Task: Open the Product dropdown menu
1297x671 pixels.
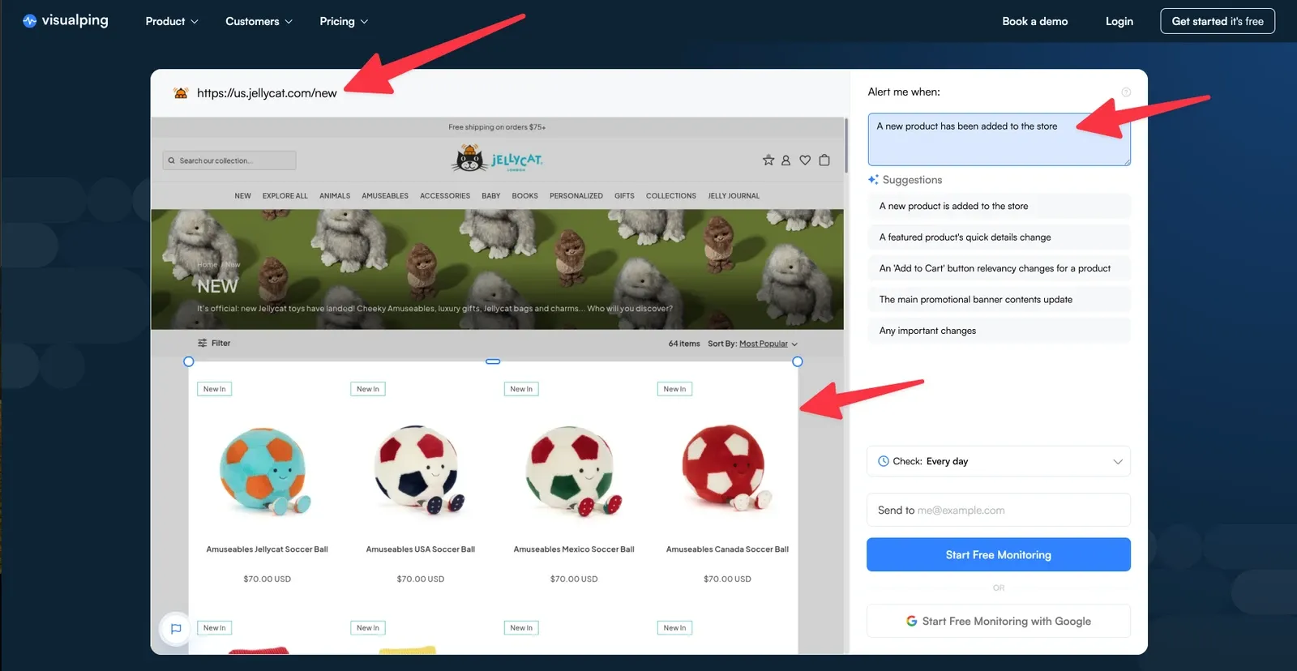Action: click(172, 21)
